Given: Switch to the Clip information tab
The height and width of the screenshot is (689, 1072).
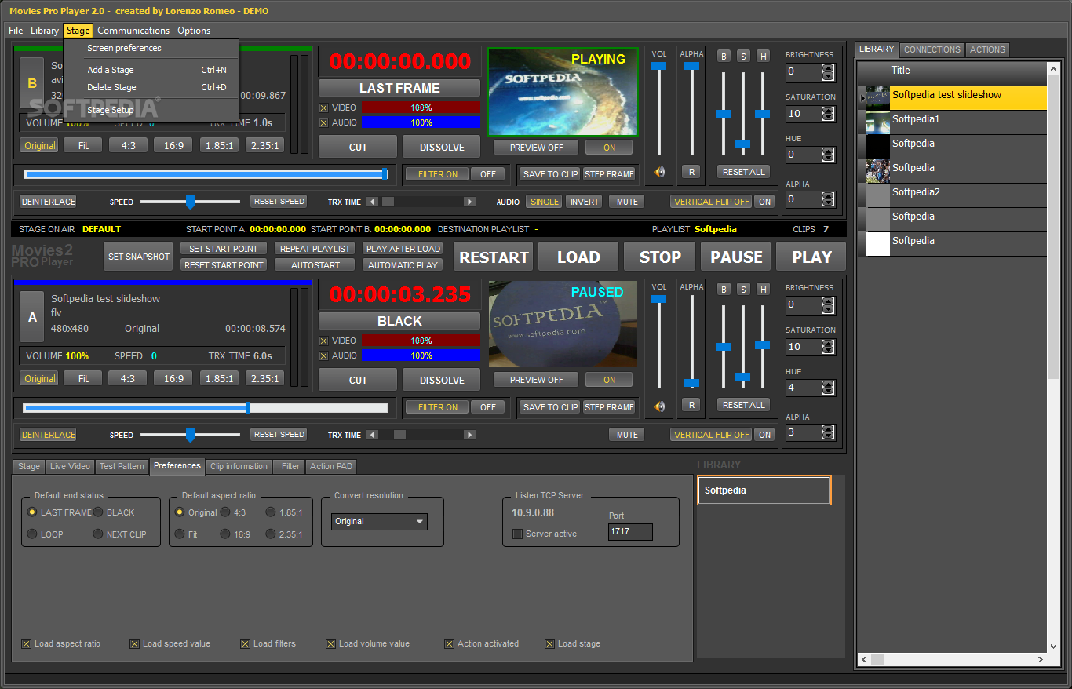Looking at the screenshot, I should tap(239, 466).
